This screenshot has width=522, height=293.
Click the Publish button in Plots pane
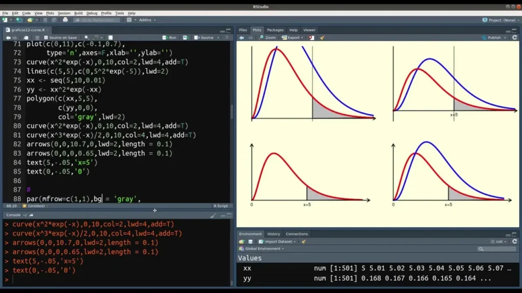coord(494,38)
